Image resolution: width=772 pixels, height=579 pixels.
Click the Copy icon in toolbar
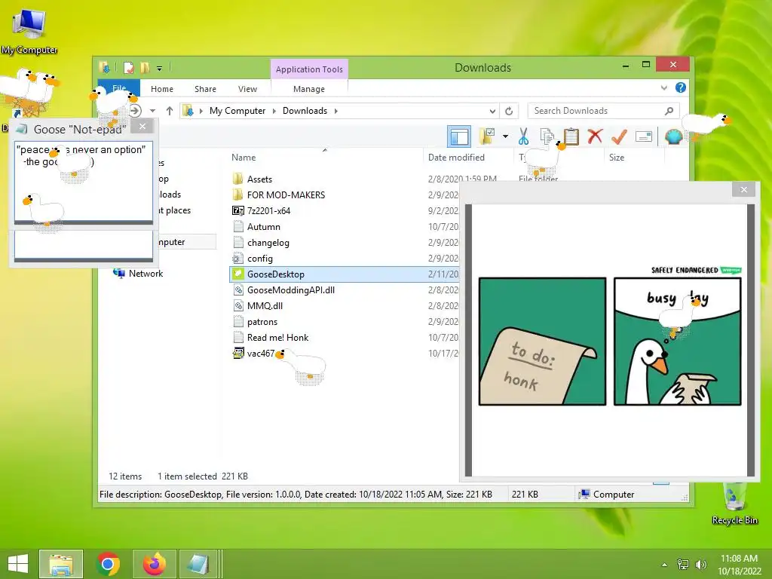click(547, 136)
